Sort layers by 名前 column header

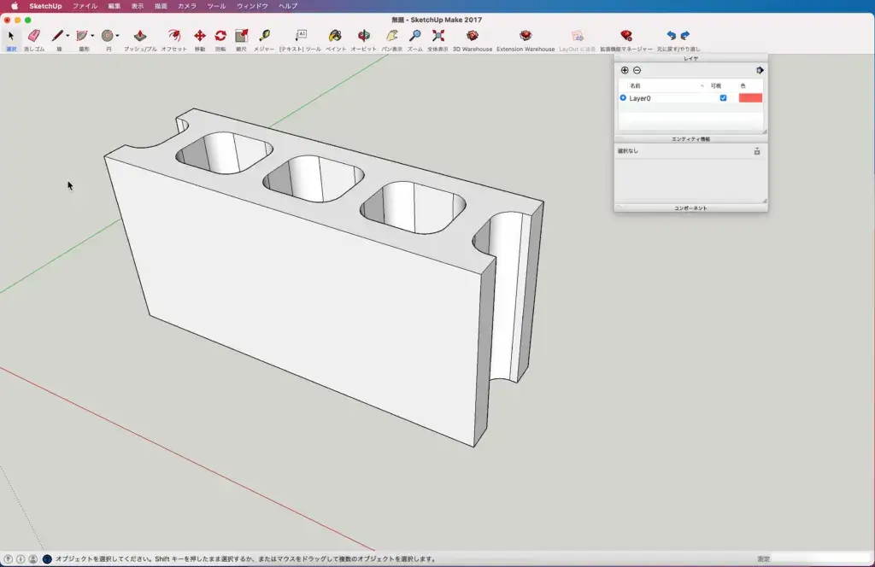pos(635,86)
